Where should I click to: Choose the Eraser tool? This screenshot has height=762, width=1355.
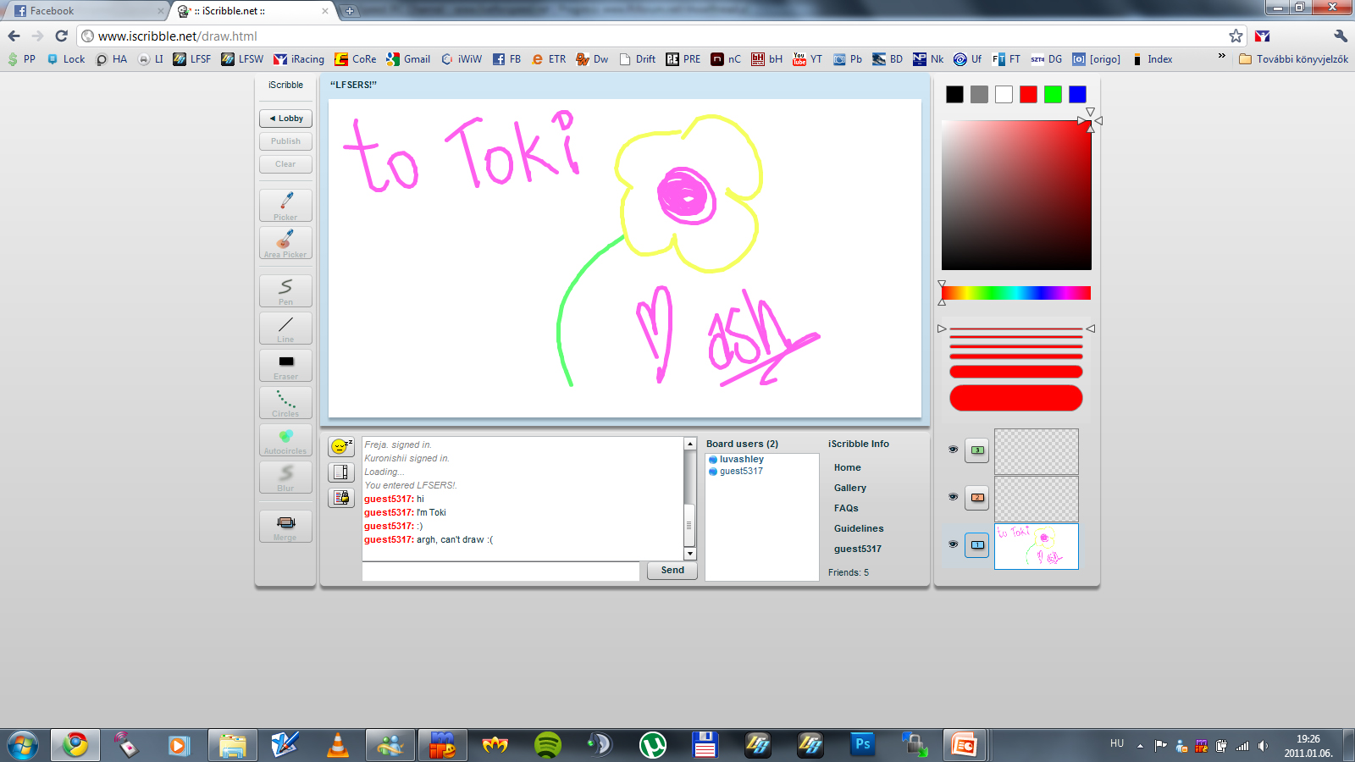[285, 365]
